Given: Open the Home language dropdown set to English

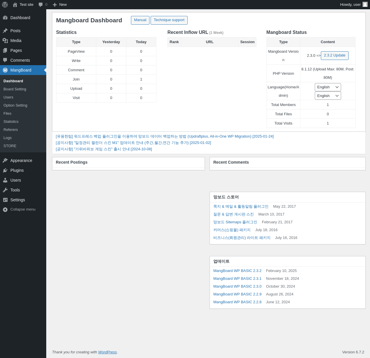Looking at the screenshot, I should [x=328, y=87].
